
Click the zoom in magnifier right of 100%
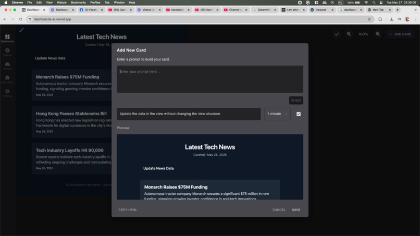point(378,34)
